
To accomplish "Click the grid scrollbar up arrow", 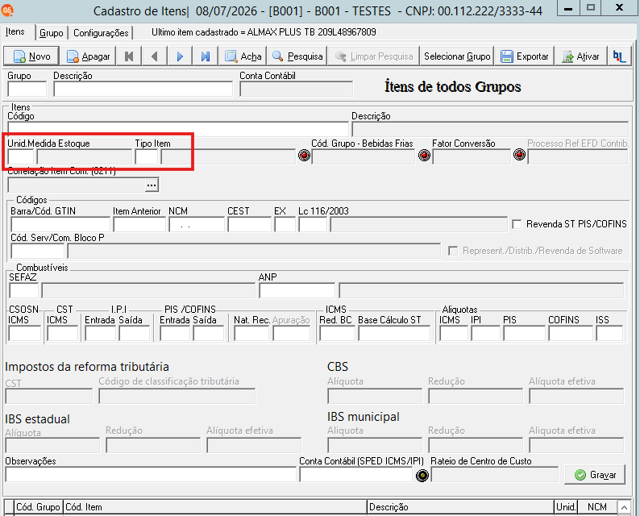I will 624,507.
